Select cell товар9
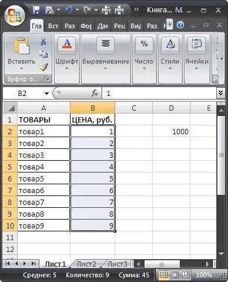Viewport: 228px width, 282px height. point(43,225)
